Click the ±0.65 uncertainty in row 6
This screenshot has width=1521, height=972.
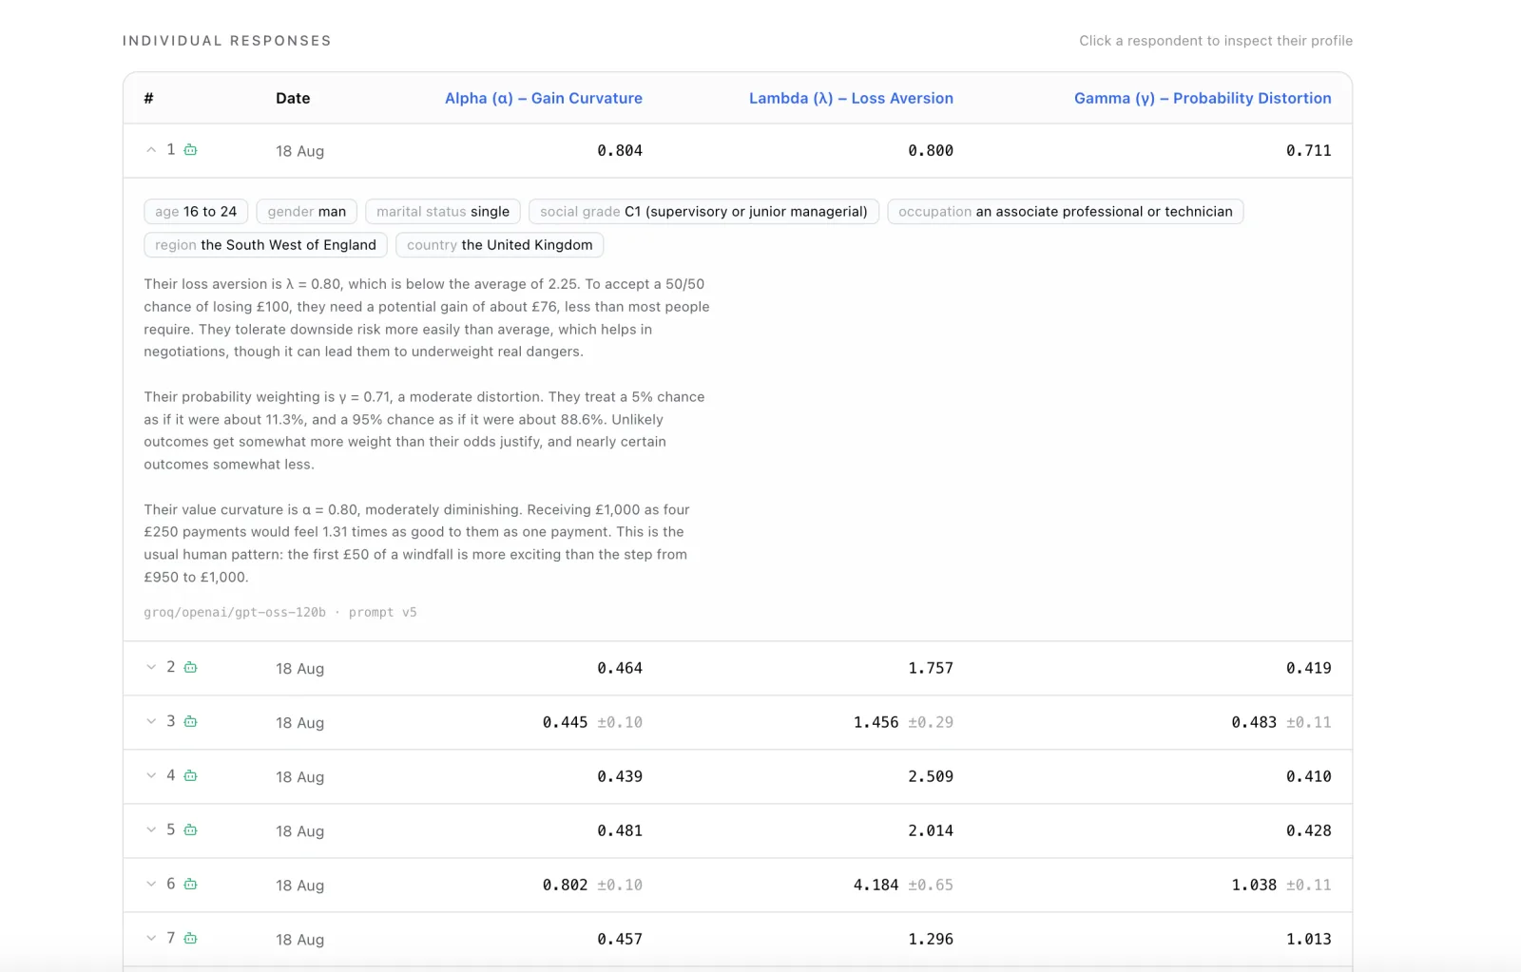(x=931, y=885)
